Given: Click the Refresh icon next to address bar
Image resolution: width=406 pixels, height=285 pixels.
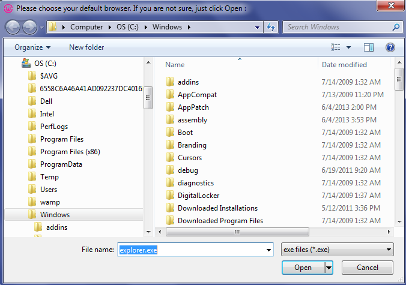Looking at the screenshot, I should click(271, 27).
